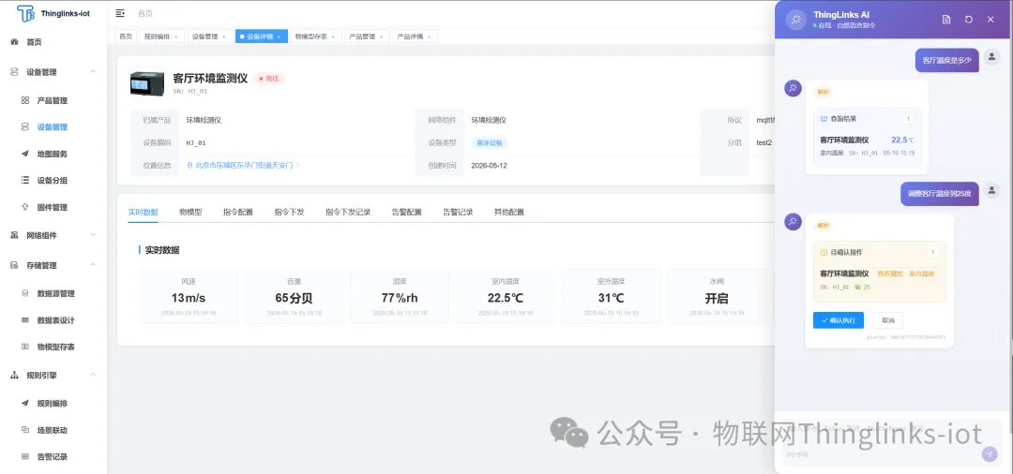Select the 告警配置 tab
Screen dimensions: 1013x474
pyautogui.click(x=406, y=212)
